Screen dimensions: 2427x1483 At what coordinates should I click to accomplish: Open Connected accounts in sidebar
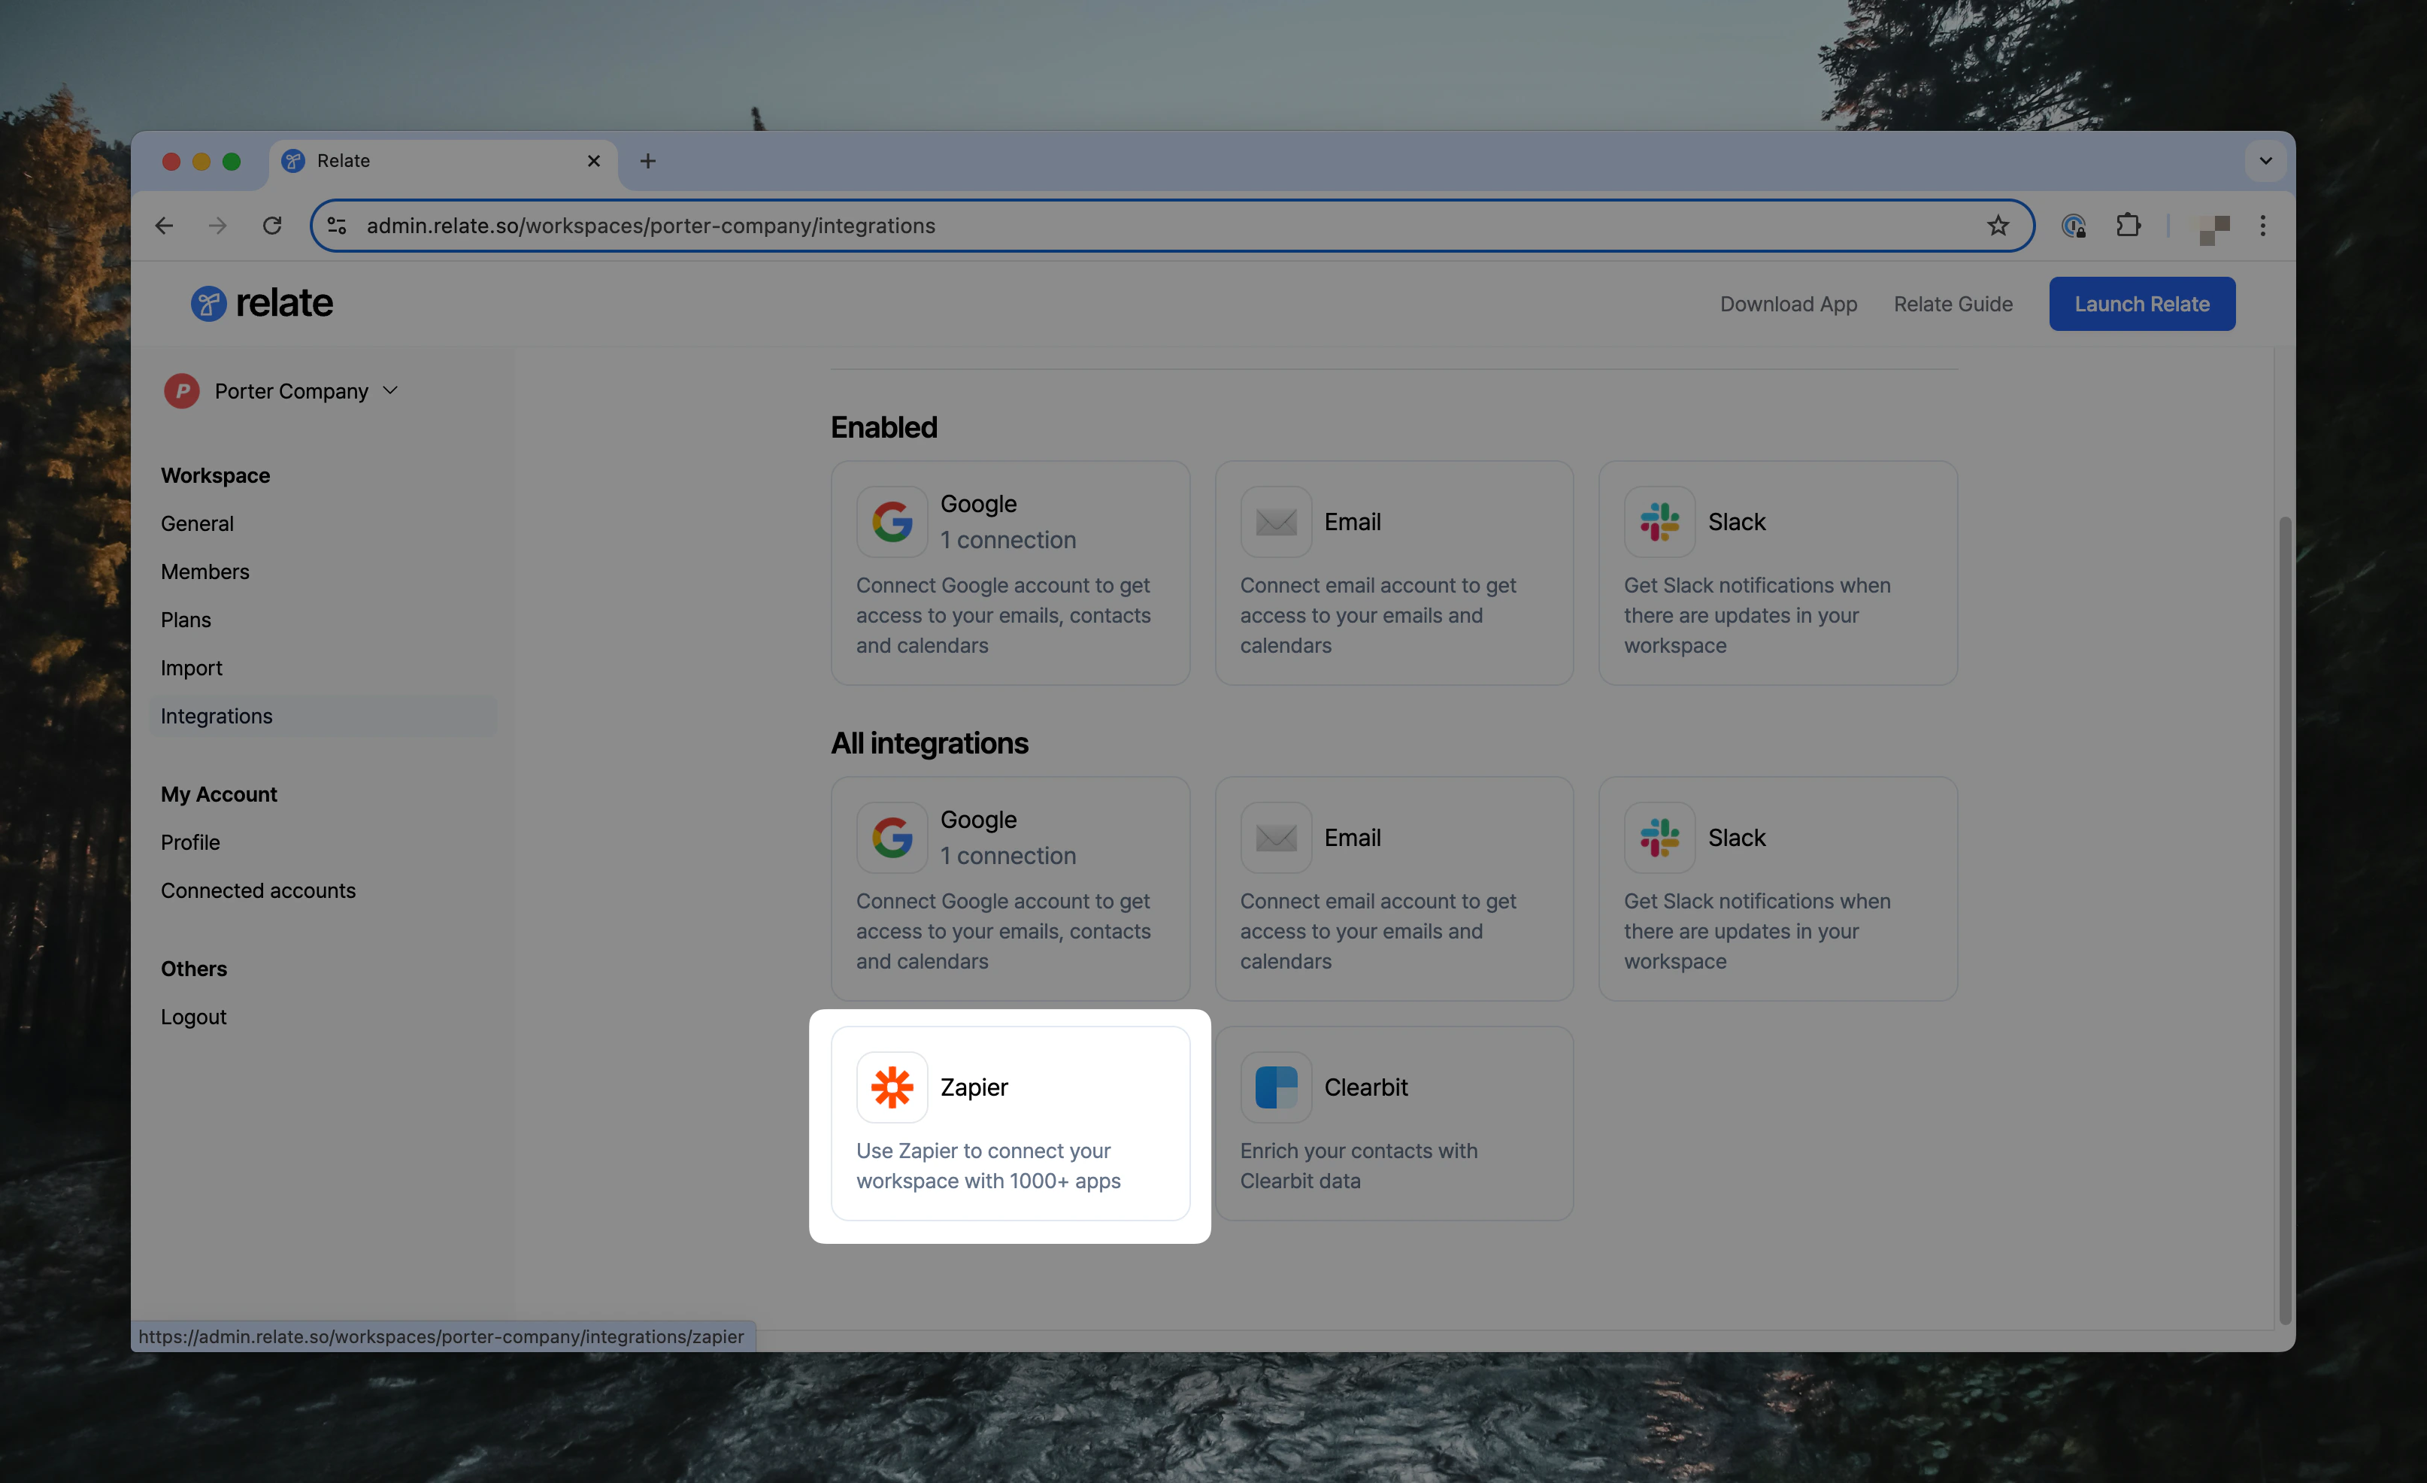click(258, 890)
